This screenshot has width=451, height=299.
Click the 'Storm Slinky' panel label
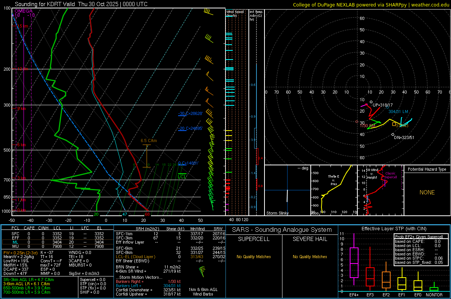pos(277,213)
